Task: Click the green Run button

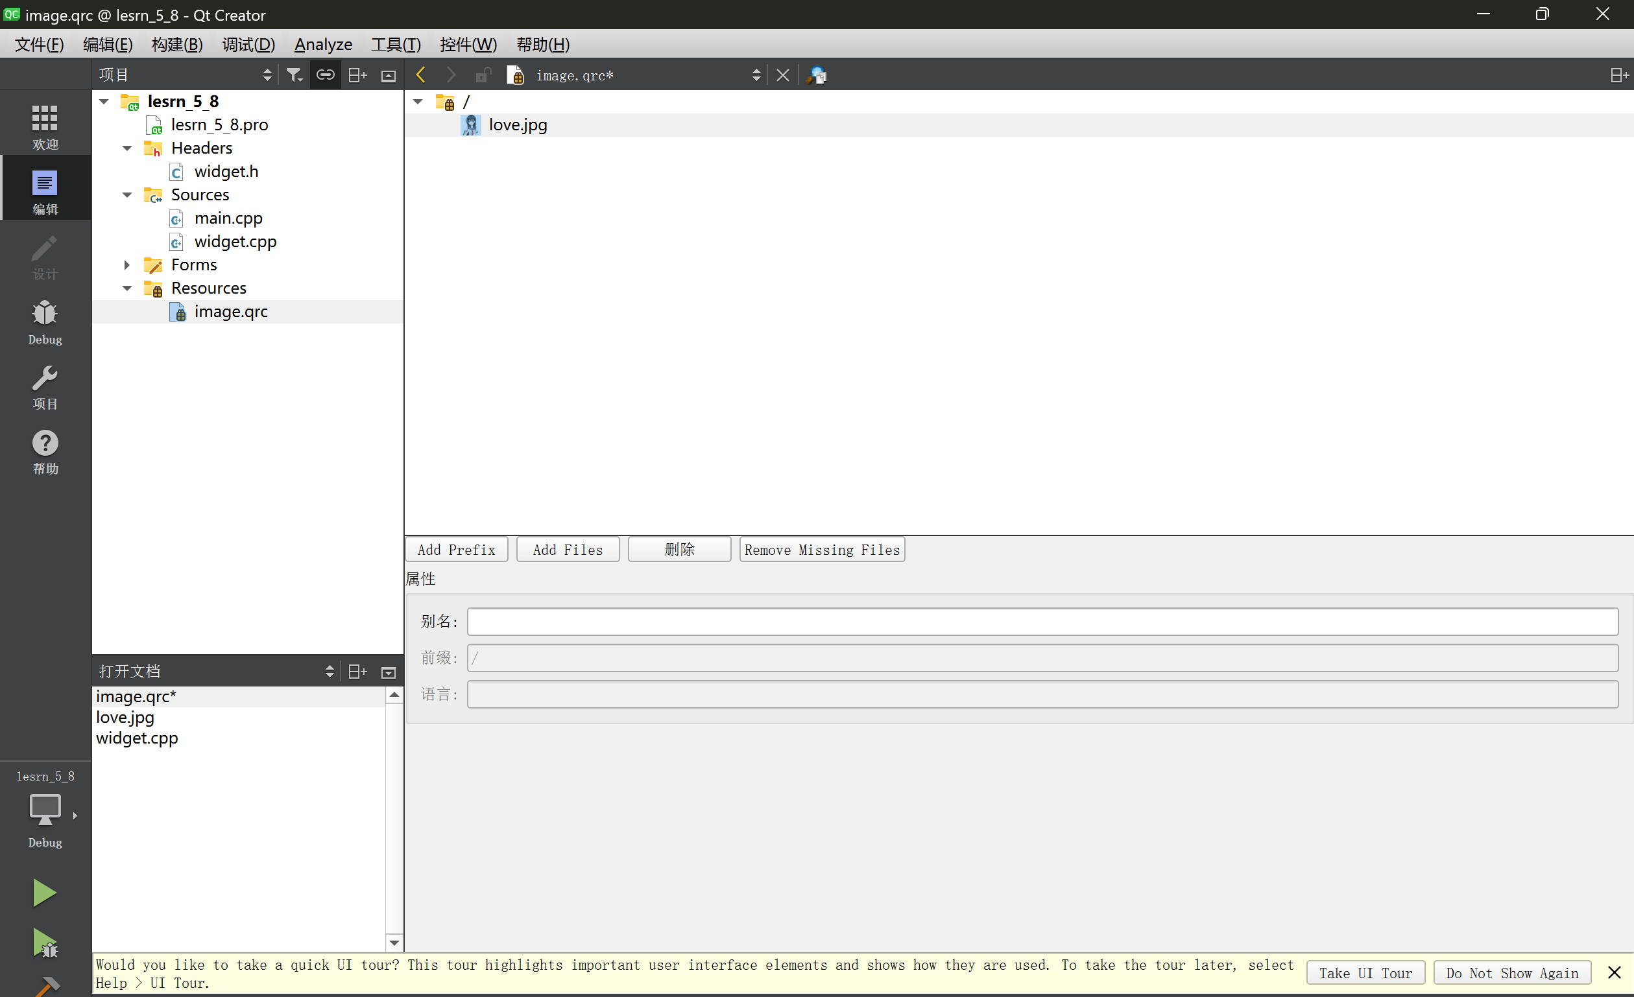Action: [44, 892]
